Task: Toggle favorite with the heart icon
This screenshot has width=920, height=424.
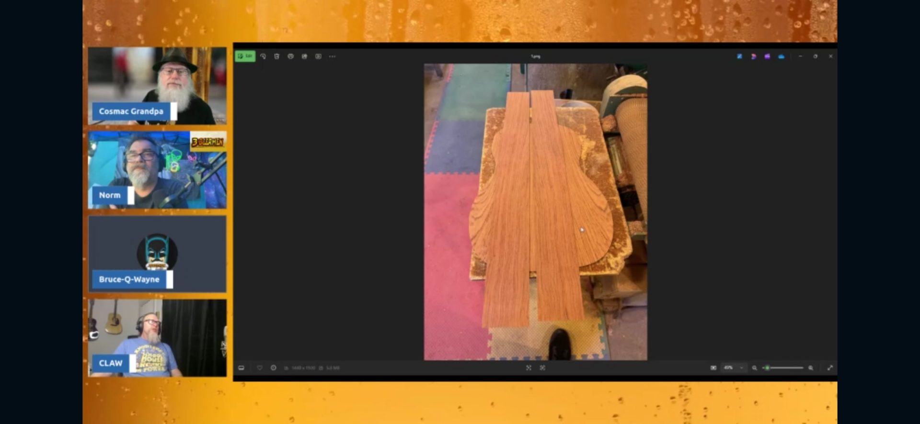Action: click(x=260, y=368)
